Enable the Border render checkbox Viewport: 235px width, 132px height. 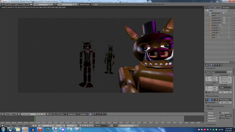tap(206, 93)
